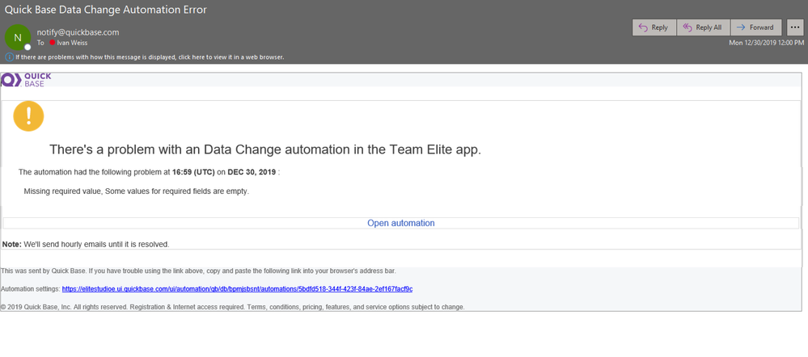Open the automation settings URL

237,289
